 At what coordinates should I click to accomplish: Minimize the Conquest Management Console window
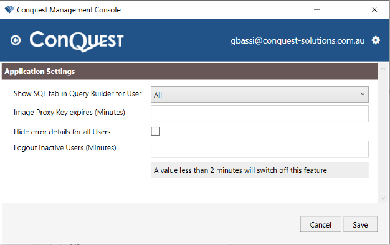pyautogui.click(x=317, y=10)
